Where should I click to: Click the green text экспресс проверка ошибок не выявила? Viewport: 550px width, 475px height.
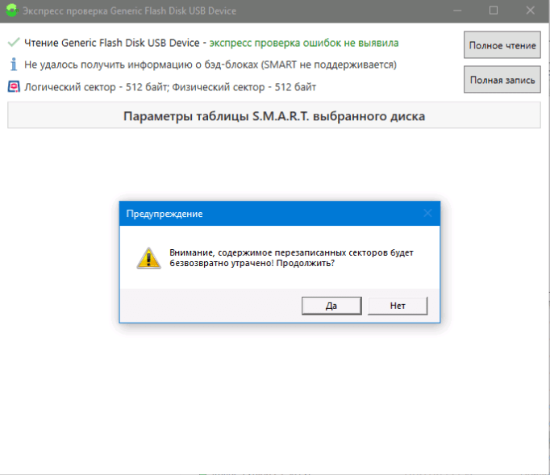pos(303,42)
